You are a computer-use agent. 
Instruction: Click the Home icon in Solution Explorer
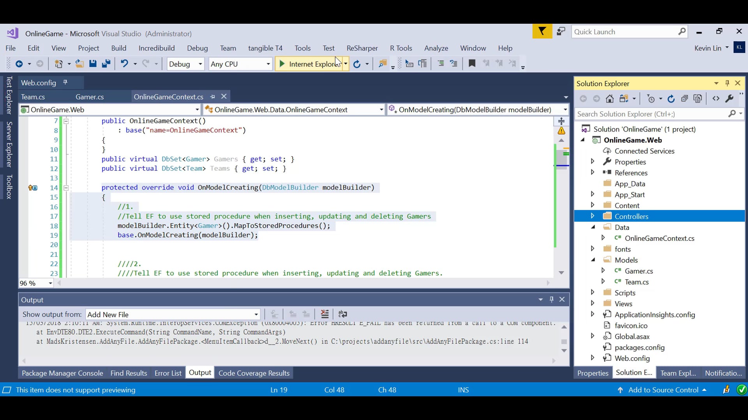tap(609, 98)
